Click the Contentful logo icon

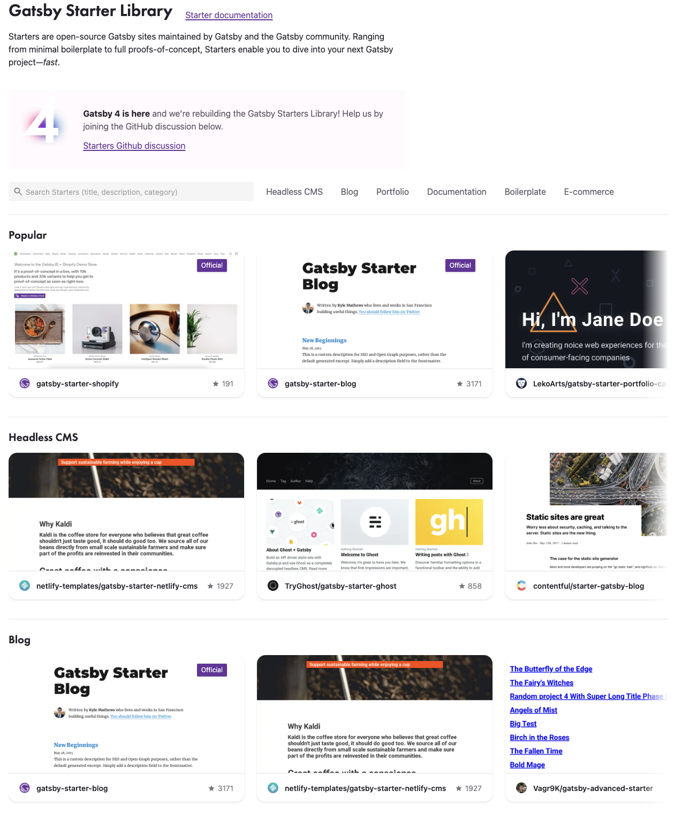[521, 586]
